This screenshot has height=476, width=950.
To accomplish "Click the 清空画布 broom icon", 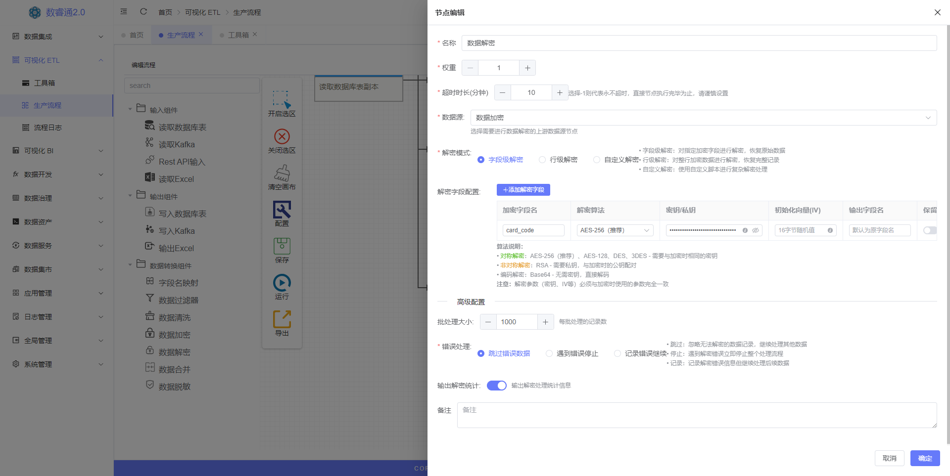I will point(282,173).
